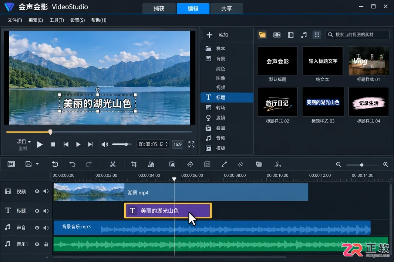
Task: Play the project in preview
Action: point(40,144)
